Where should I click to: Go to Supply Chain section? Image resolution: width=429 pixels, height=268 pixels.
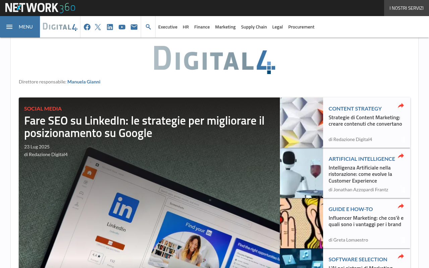click(254, 27)
